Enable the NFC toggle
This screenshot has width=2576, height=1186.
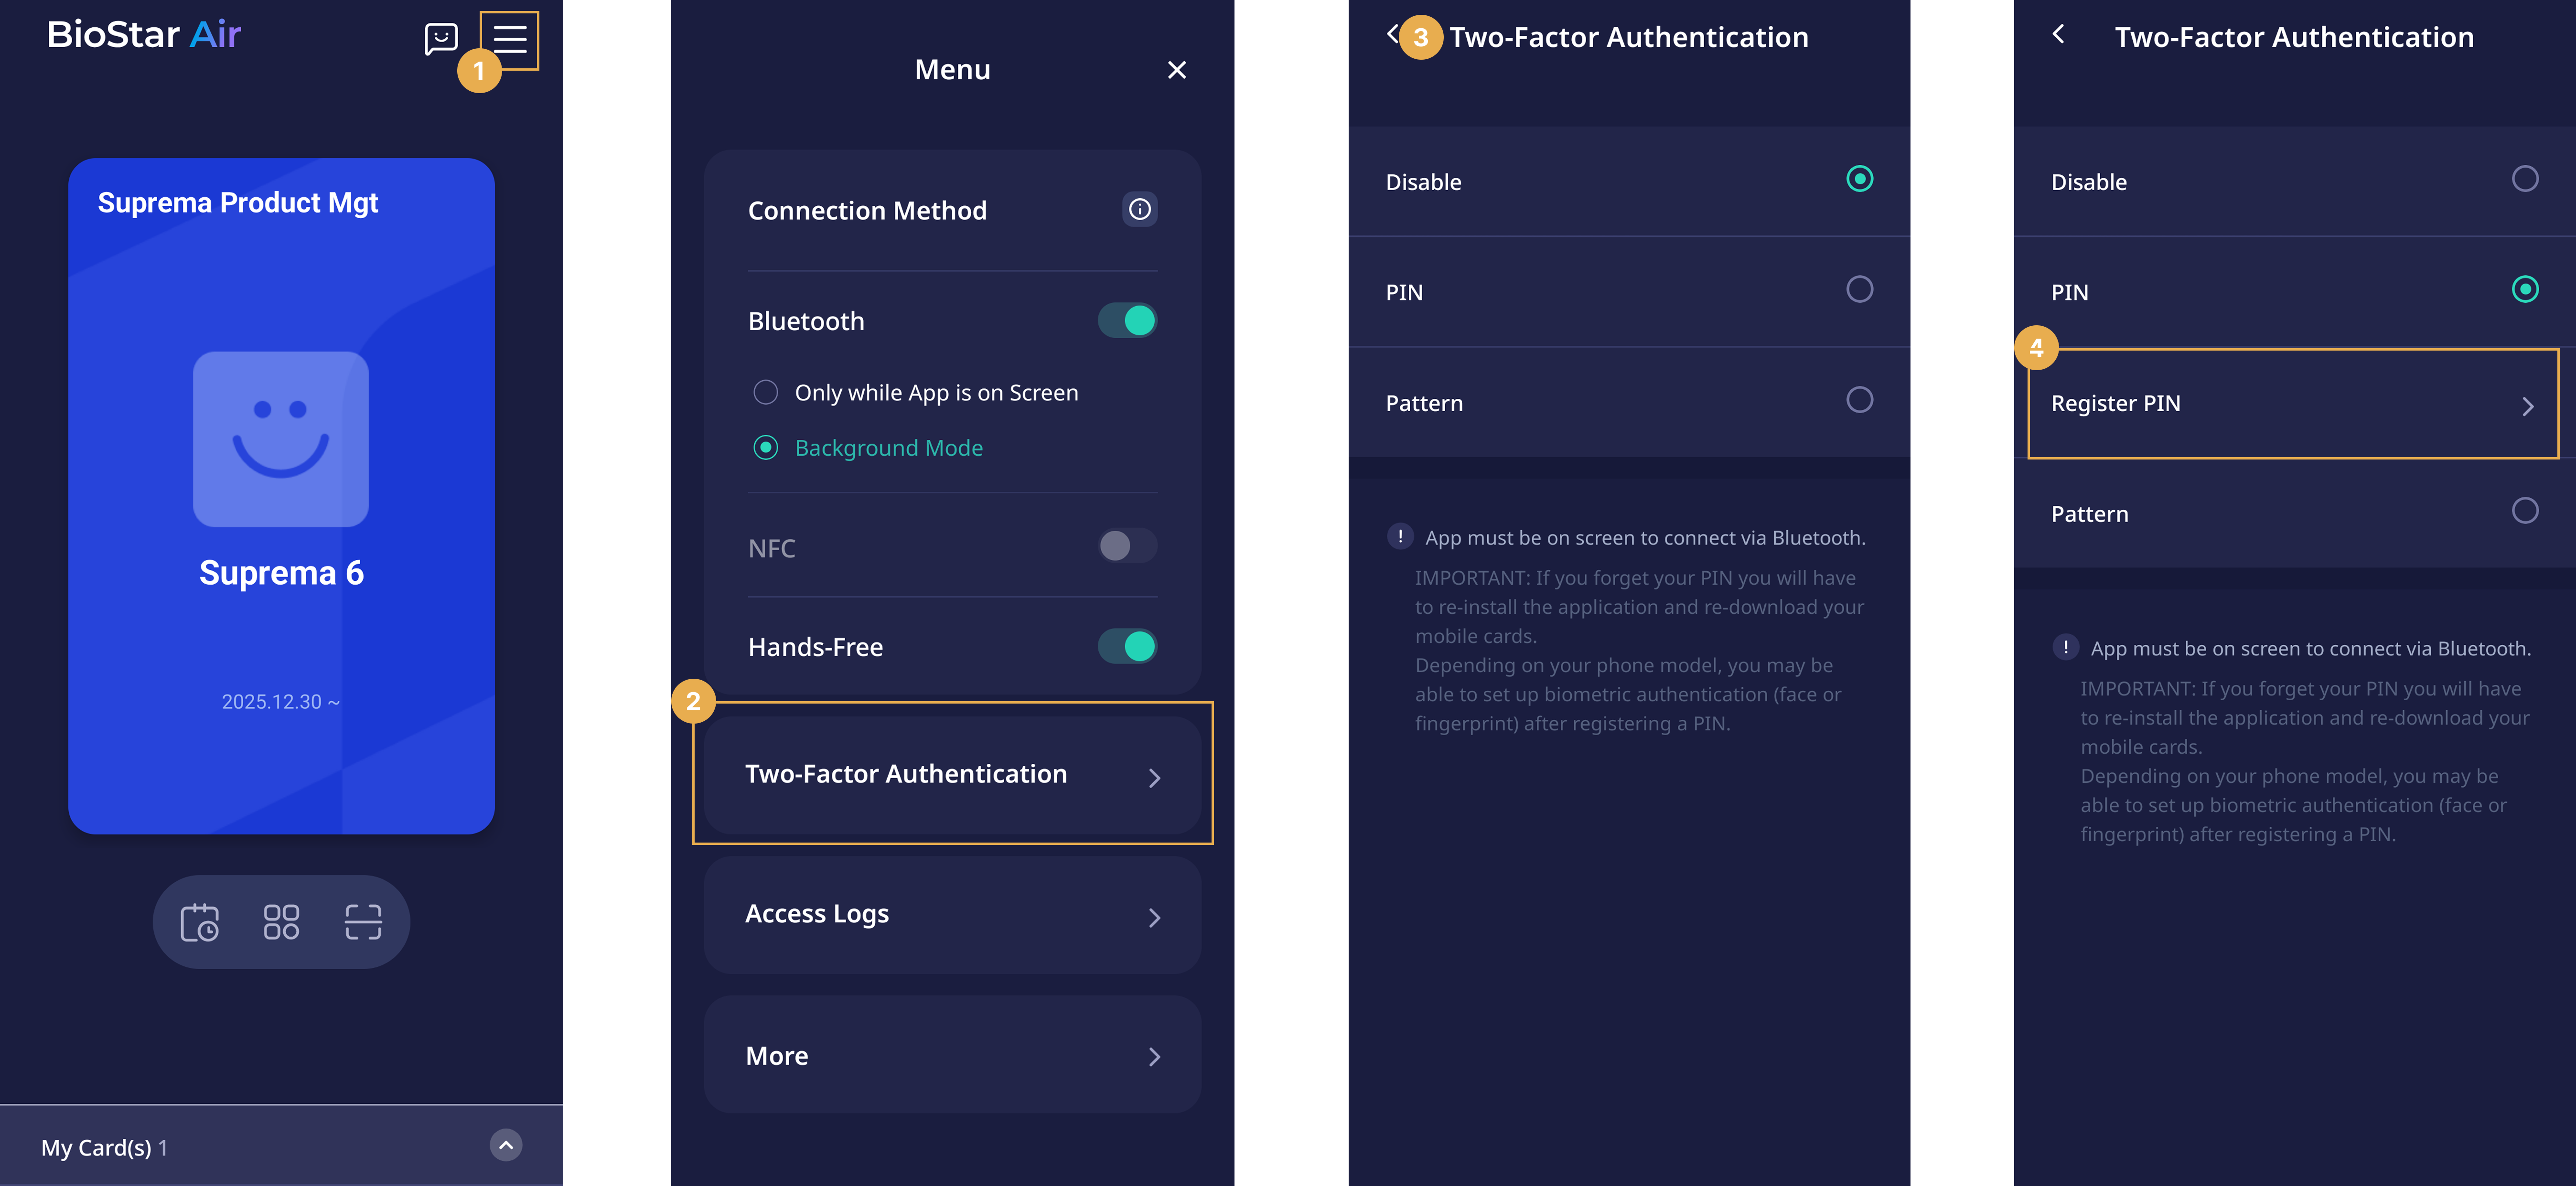tap(1127, 546)
